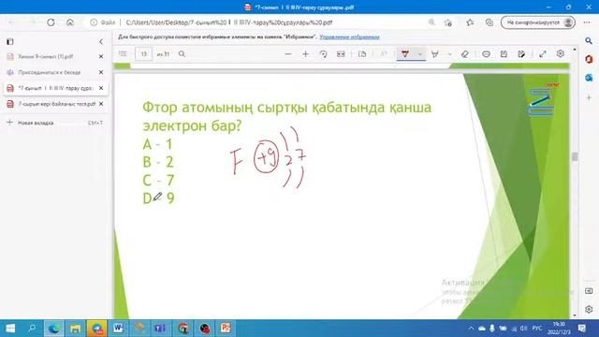Screen dimensions: 599x337
Task: Refresh the current page
Action: [x=51, y=22]
